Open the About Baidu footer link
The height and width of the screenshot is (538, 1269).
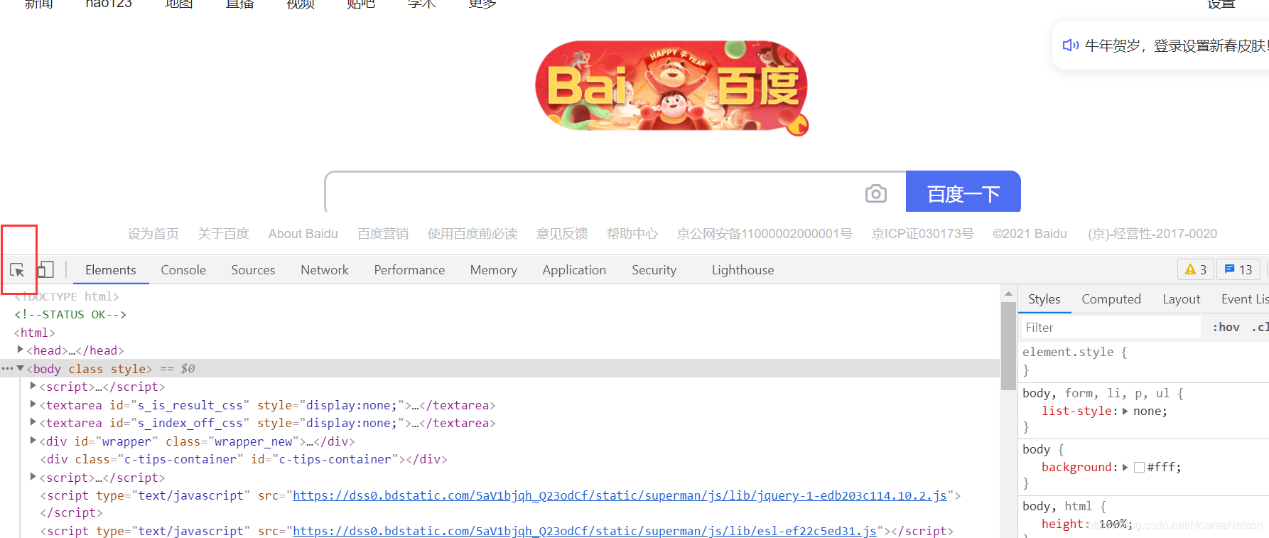coord(303,234)
